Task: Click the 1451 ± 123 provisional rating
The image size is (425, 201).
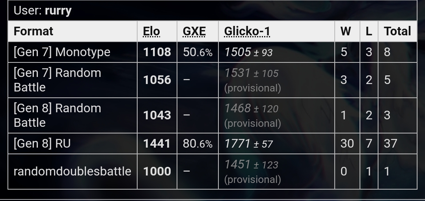Action: 251,164
